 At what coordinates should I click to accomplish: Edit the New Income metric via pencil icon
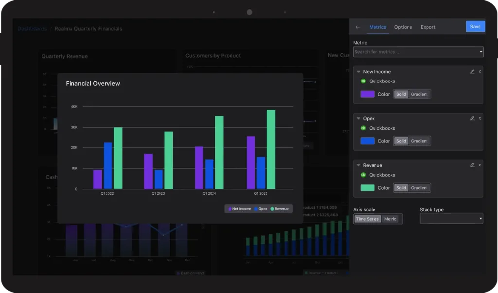click(x=472, y=72)
